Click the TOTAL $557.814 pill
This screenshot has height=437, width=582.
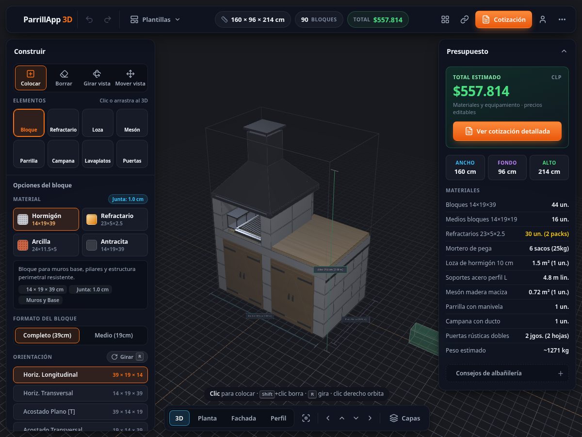pyautogui.click(x=378, y=19)
